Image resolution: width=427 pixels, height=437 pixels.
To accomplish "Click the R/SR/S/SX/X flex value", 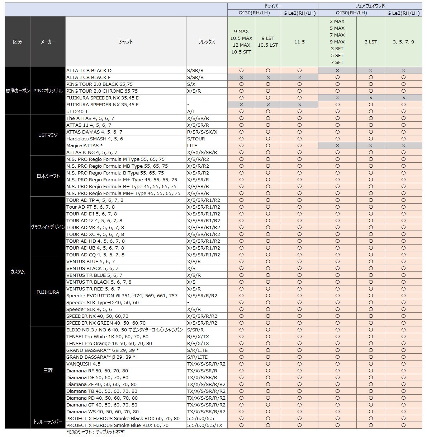I will coord(202,132).
